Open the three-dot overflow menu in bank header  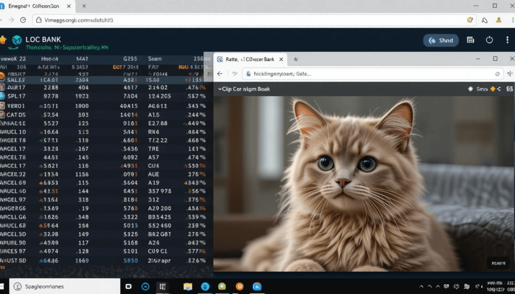point(507,40)
